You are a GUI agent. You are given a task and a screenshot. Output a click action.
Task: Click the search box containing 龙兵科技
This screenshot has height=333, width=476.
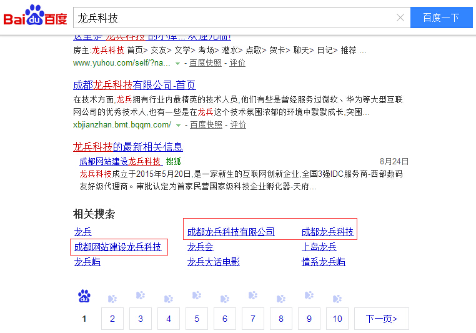pyautogui.click(x=234, y=17)
